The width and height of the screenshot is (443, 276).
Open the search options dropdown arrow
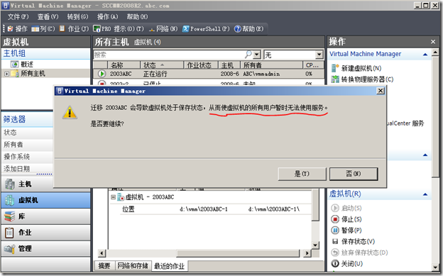[x=256, y=54]
